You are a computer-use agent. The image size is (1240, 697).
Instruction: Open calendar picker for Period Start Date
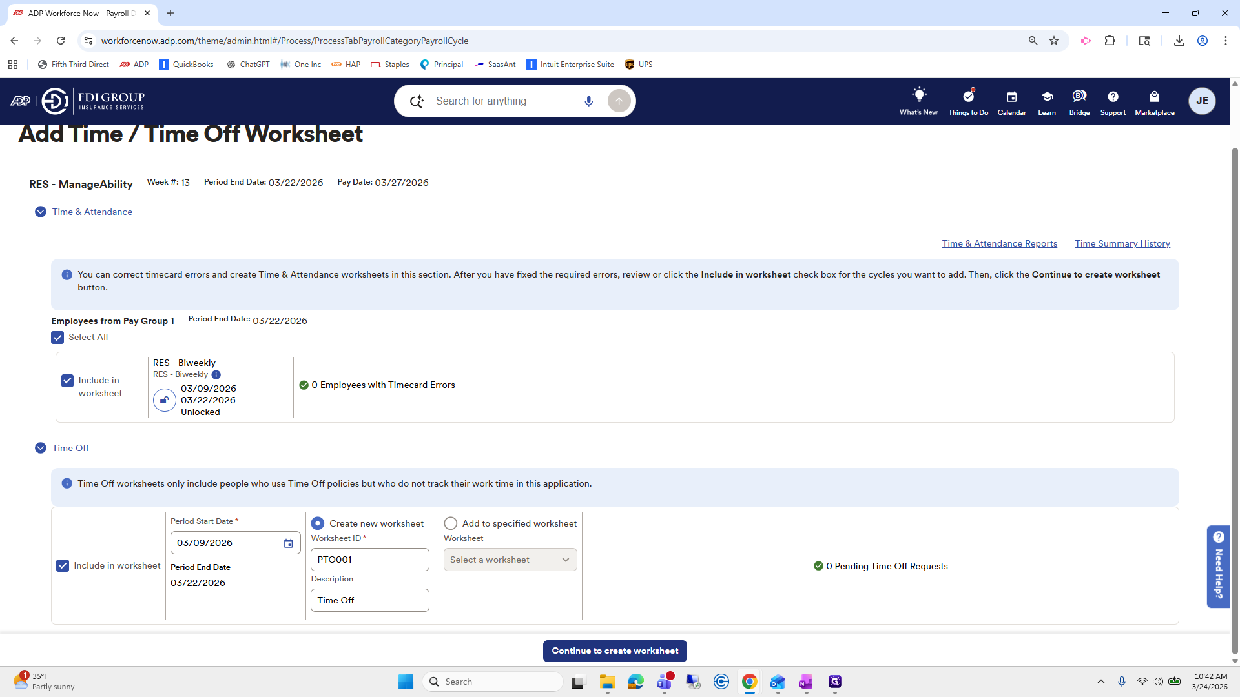pyautogui.click(x=289, y=543)
